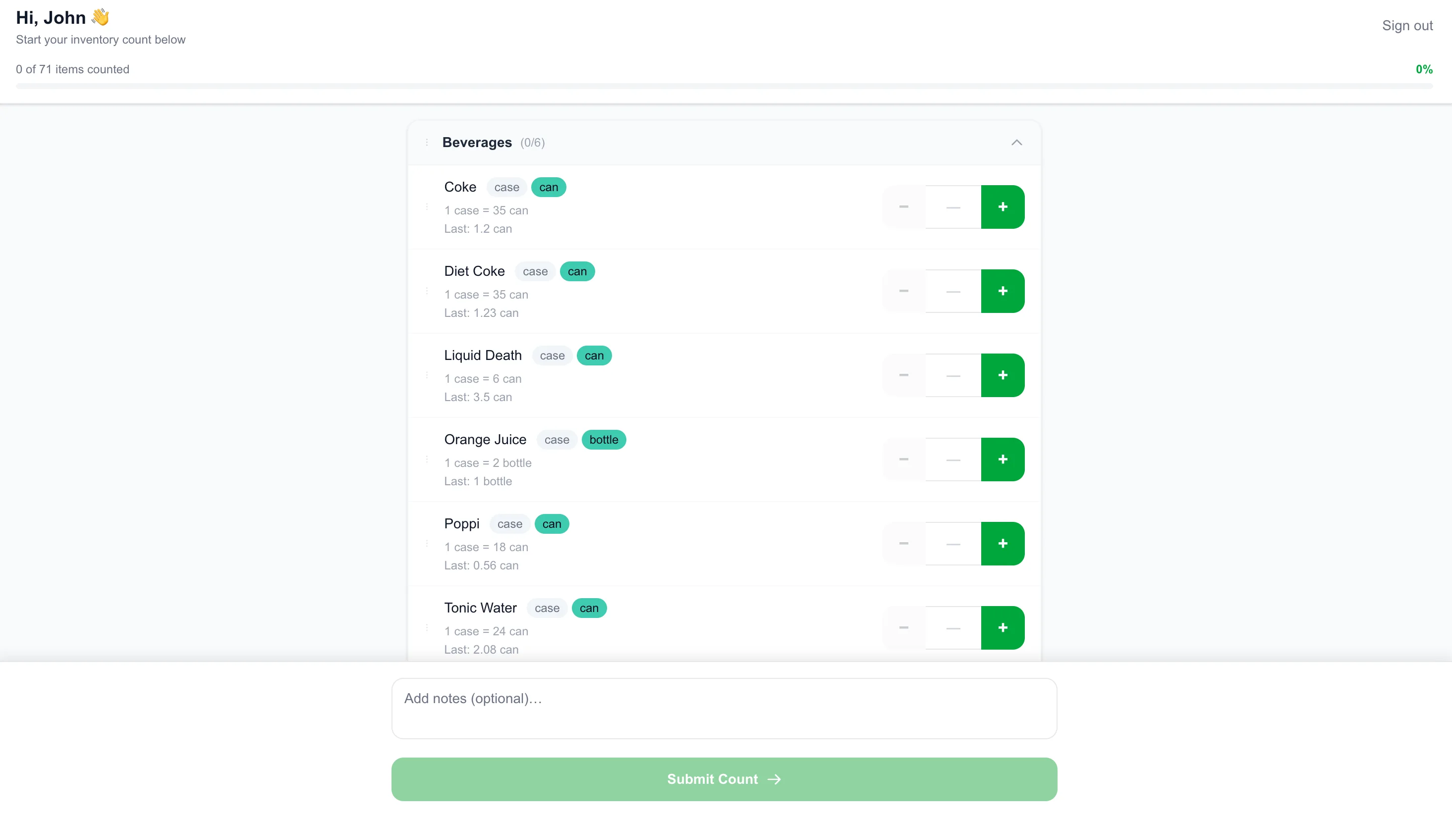The width and height of the screenshot is (1452, 817).
Task: Submit the inventory count
Action: 724,779
